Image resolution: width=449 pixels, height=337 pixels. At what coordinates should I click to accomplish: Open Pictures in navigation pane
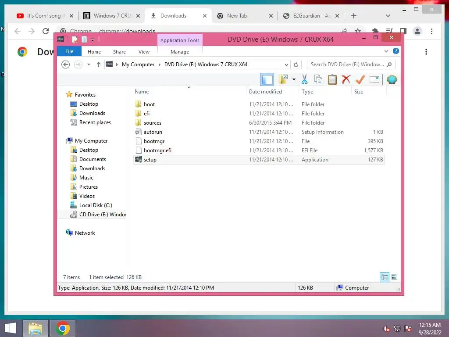click(x=89, y=187)
